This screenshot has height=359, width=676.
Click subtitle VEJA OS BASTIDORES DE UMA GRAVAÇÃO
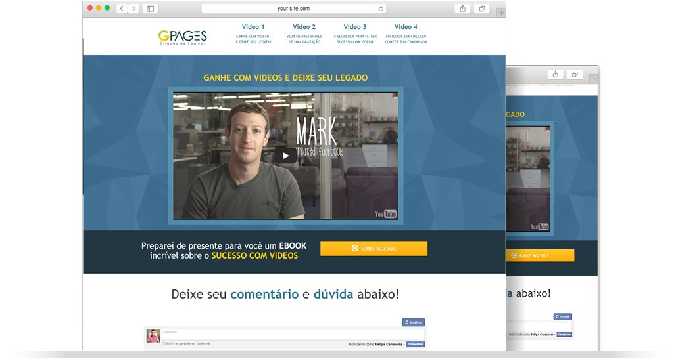(x=304, y=39)
